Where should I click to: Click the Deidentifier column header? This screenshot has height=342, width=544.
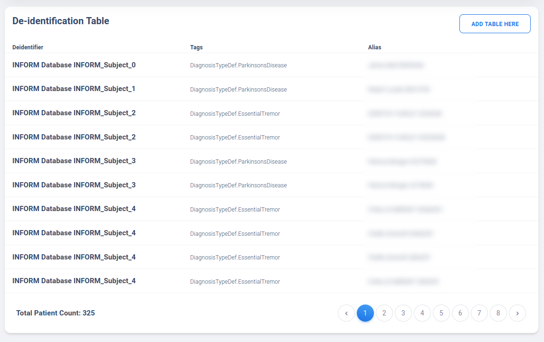pyautogui.click(x=28, y=47)
